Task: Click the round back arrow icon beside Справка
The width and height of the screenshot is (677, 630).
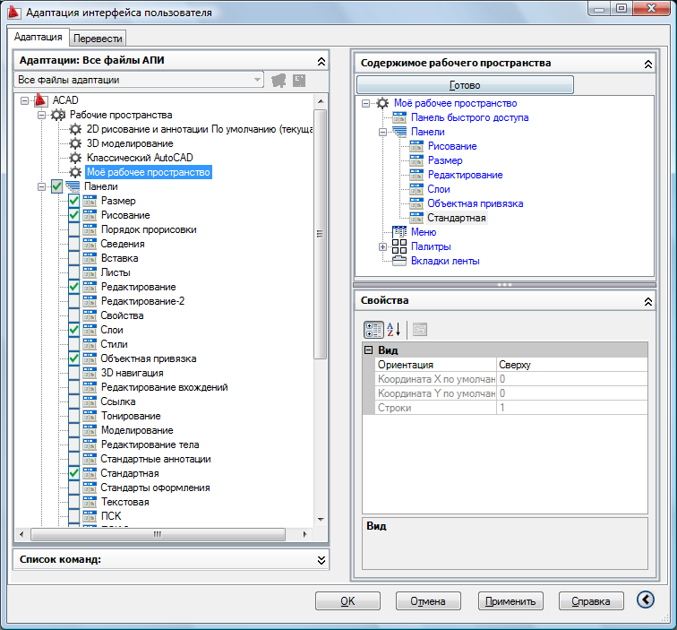Action: (x=646, y=600)
